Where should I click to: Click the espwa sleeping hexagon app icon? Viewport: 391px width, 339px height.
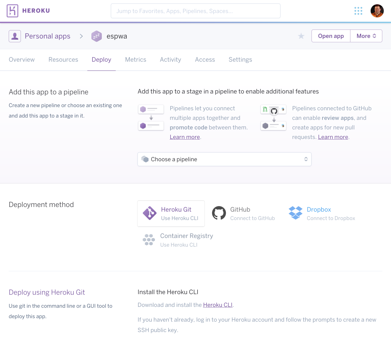click(97, 36)
